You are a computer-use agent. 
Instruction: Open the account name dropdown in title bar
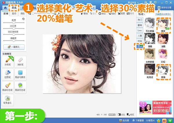click(x=133, y=2)
